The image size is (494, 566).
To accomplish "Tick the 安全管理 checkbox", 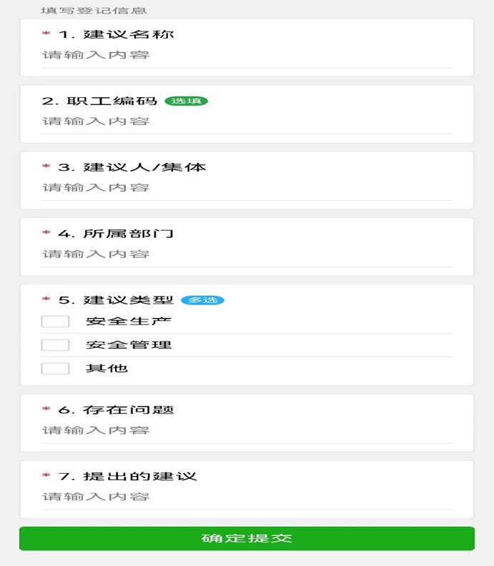I will pos(55,345).
